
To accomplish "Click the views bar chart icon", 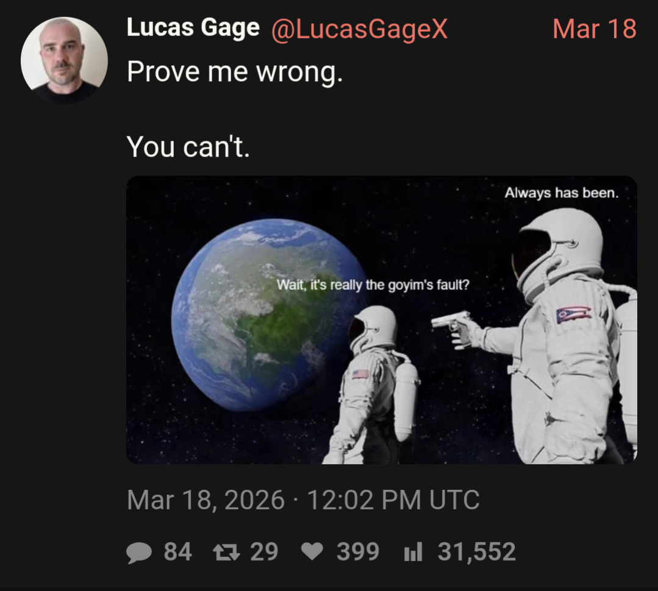I will 413,551.
